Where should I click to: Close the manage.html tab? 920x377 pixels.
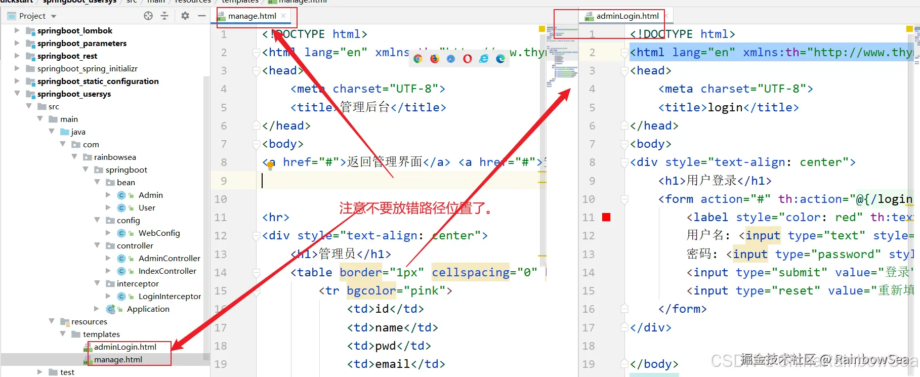[283, 16]
